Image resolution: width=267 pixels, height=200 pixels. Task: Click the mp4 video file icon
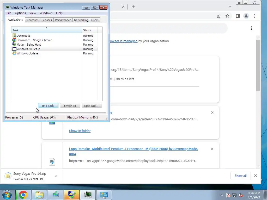(x=52, y=162)
